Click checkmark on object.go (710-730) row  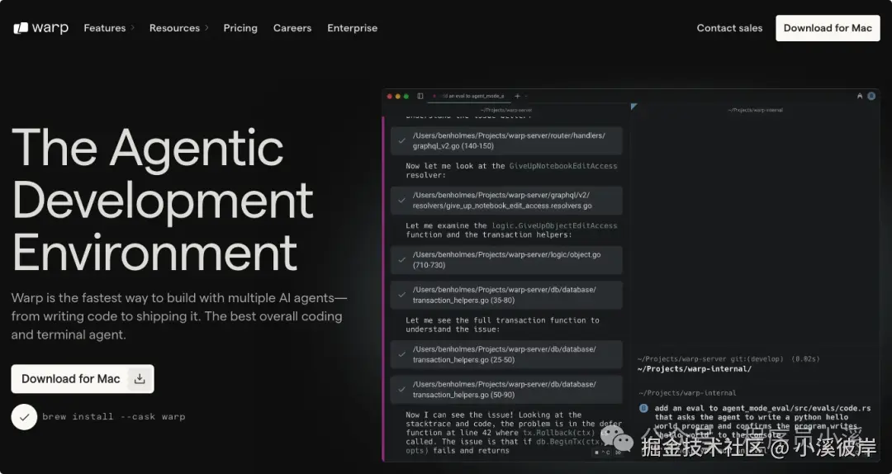click(402, 259)
